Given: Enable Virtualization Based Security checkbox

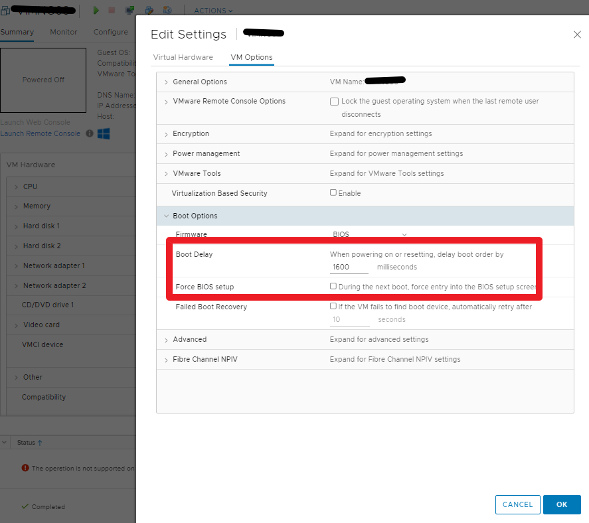Looking at the screenshot, I should click(333, 192).
